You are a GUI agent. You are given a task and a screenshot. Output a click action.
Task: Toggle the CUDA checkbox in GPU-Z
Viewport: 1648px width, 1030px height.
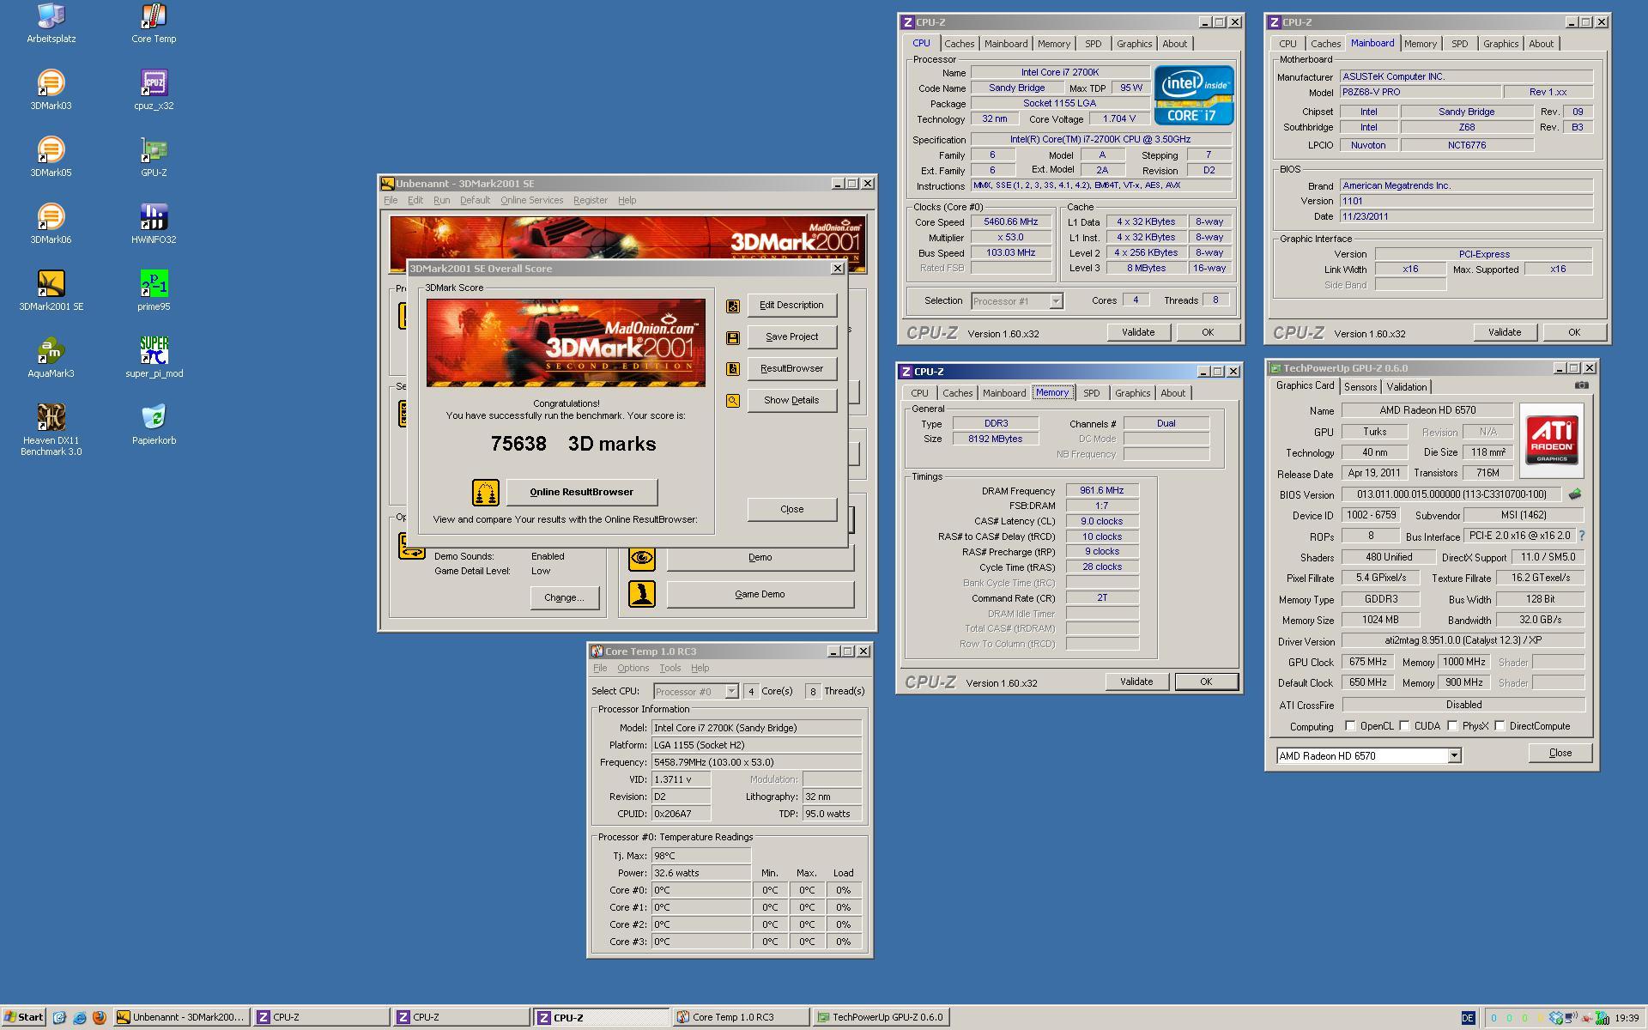point(1404,726)
